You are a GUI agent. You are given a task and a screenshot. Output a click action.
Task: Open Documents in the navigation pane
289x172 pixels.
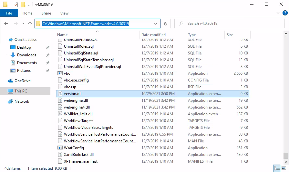27,63
